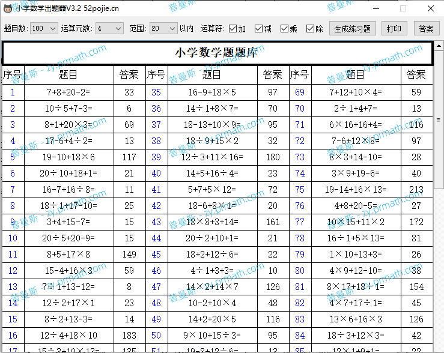The height and width of the screenshot is (353, 444).
Task: Select question cell 1×10+13+3=
Action: pyautogui.click(x=356, y=255)
